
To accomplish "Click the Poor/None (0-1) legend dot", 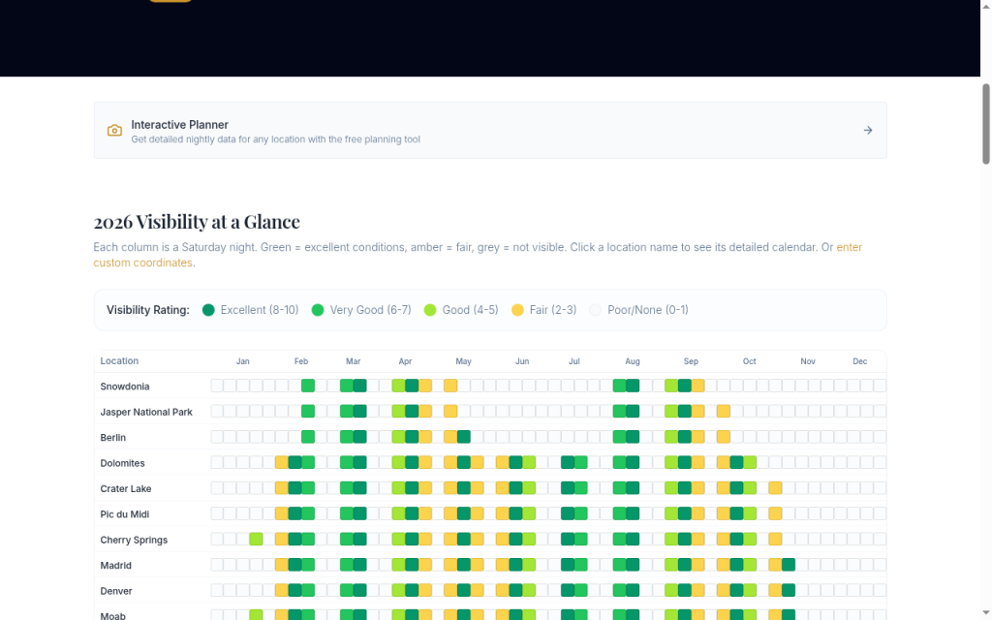I will (596, 310).
